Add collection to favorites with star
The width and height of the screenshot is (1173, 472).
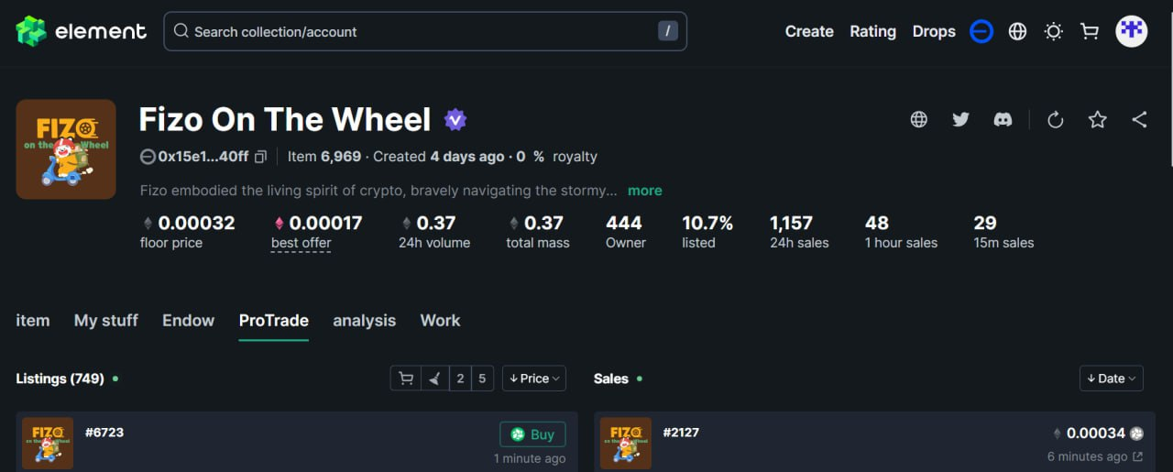pyautogui.click(x=1097, y=119)
